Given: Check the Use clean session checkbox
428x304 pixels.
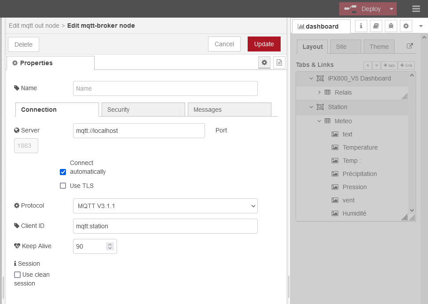Looking at the screenshot, I should click(x=18, y=275).
